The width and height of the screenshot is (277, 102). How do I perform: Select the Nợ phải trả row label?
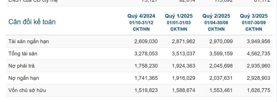click(x=21, y=66)
